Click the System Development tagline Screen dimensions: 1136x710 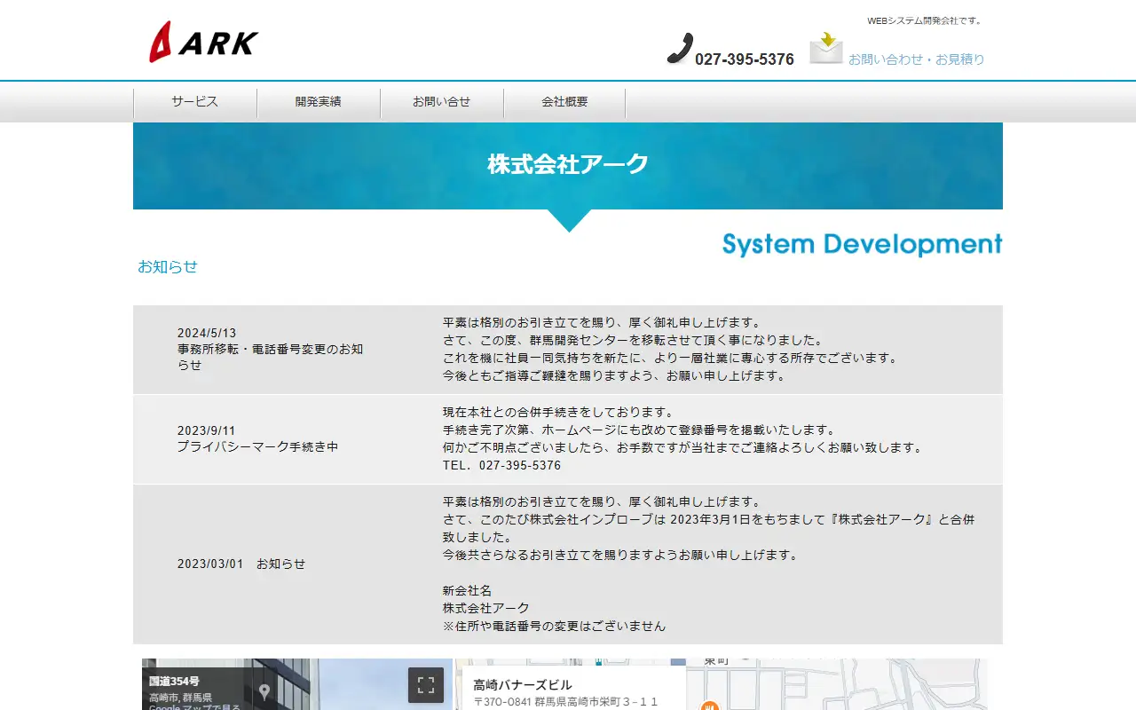863,244
